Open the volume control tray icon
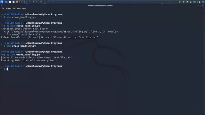The height and width of the screenshot is (115, 205). [x=184, y=2]
